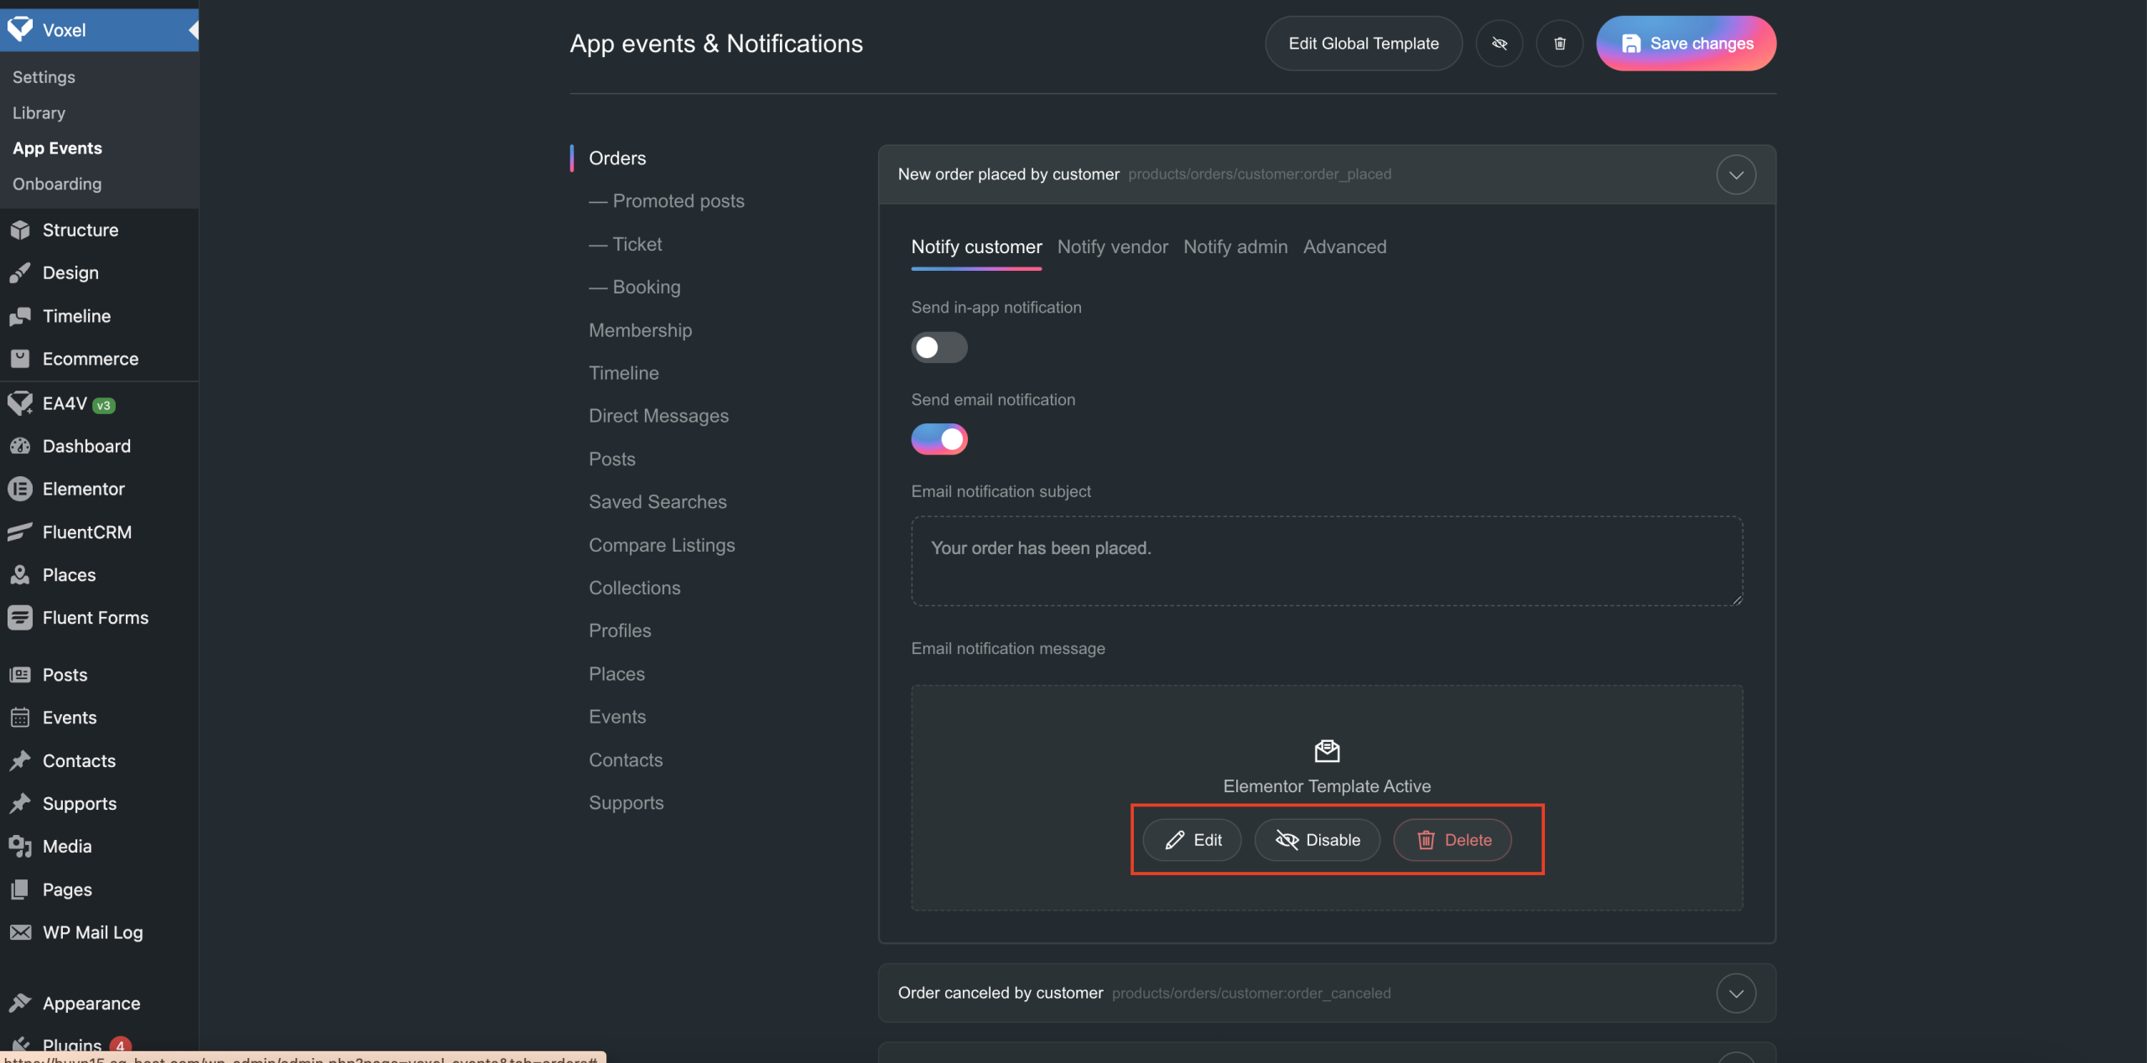Enable the in-app notification toggle

pos(938,347)
